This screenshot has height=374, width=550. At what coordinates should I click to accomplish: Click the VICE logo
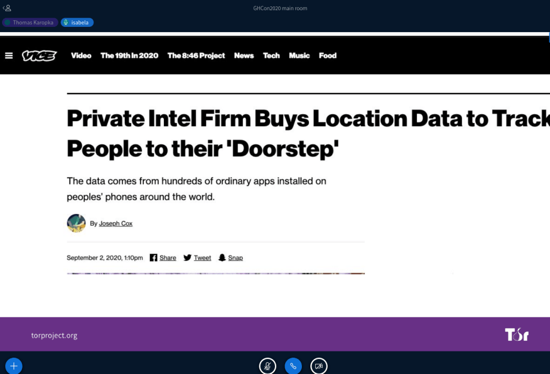tap(39, 56)
